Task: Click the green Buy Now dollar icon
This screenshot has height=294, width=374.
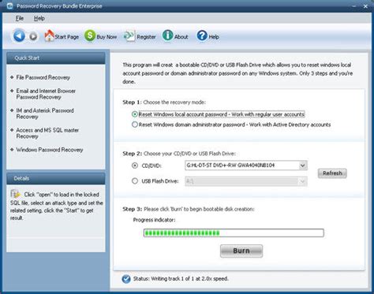Action: coord(90,35)
